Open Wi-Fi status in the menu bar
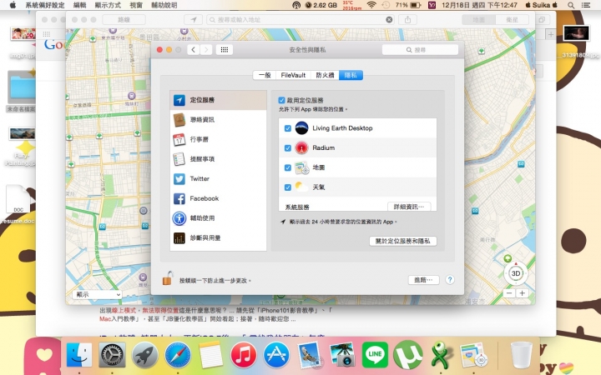The height and width of the screenshot is (375, 601). click(x=371, y=5)
